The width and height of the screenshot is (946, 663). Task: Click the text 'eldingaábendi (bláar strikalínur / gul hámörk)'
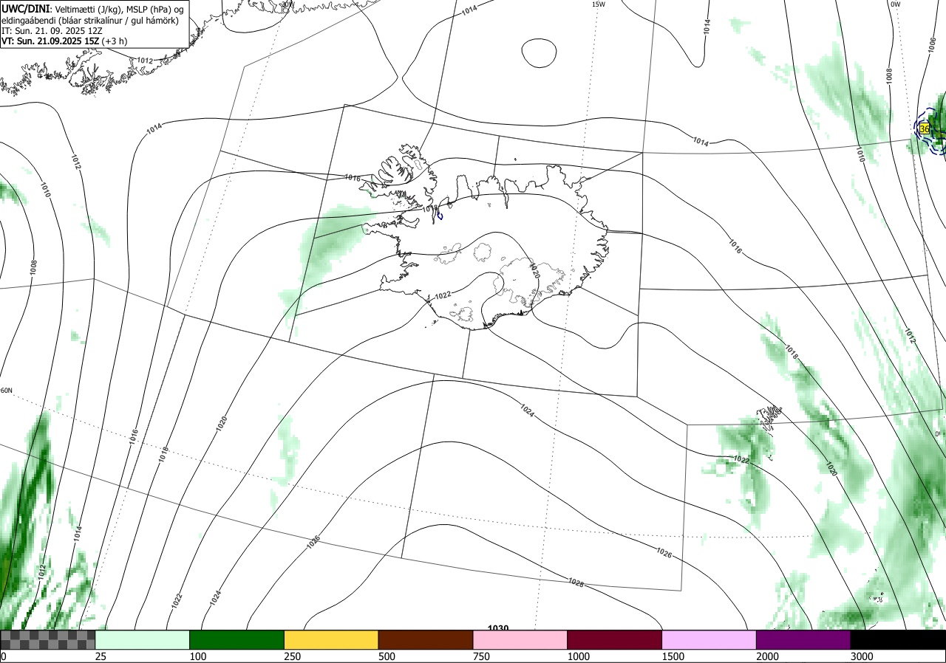tap(89, 20)
